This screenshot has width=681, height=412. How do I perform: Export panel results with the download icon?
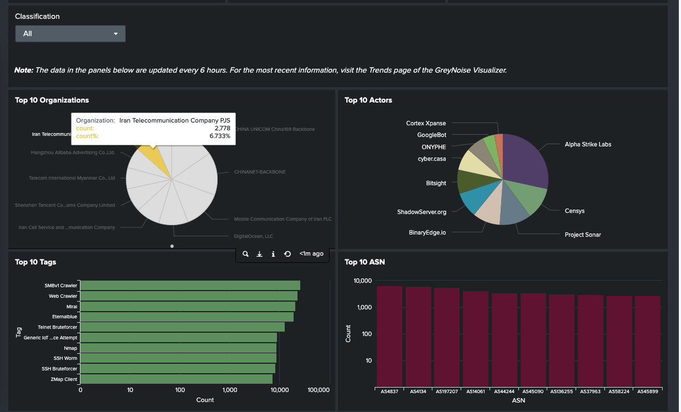point(259,254)
